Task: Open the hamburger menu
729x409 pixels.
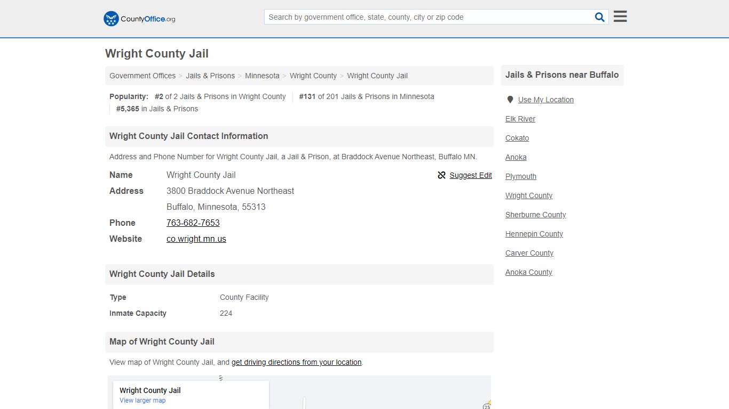Action: (x=620, y=17)
